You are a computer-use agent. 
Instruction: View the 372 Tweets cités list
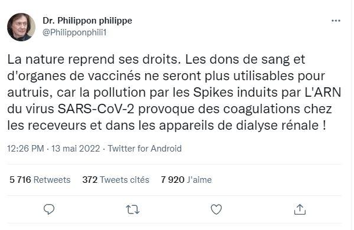[x=116, y=180]
